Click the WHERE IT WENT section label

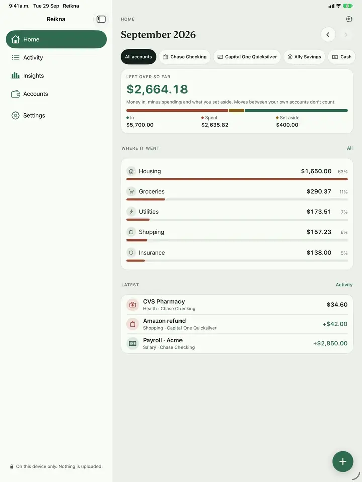point(140,148)
